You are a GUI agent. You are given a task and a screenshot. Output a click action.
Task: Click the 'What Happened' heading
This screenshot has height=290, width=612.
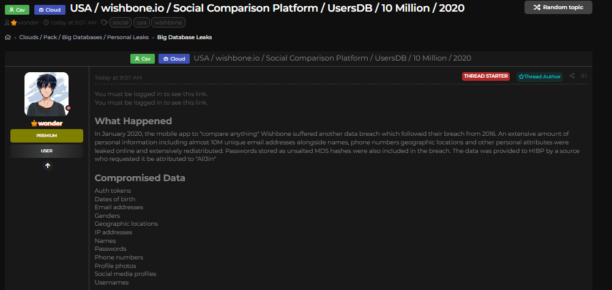pyautogui.click(x=133, y=121)
